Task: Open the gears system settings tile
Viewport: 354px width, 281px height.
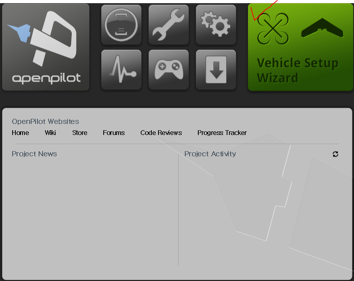Action: (216, 25)
